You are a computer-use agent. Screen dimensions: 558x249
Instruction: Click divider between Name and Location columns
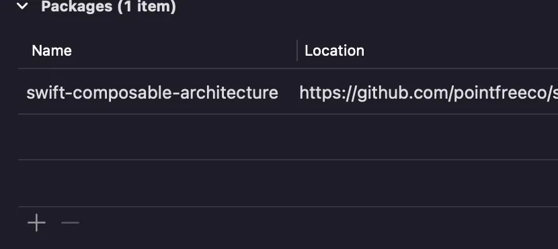[x=297, y=50]
